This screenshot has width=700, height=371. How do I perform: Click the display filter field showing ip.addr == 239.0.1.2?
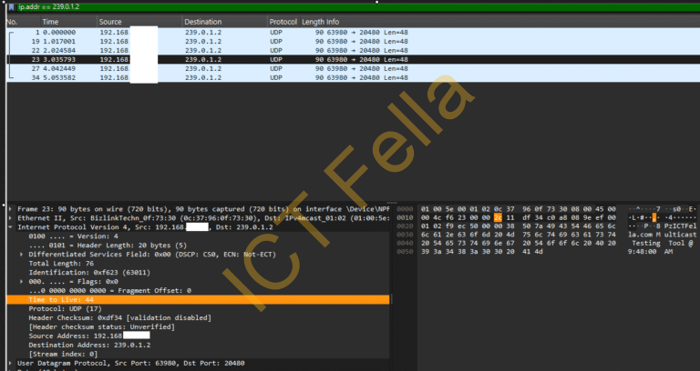(357, 7)
